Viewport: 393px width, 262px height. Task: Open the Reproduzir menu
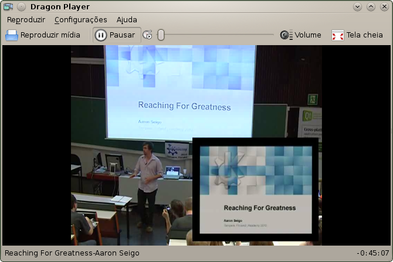26,19
